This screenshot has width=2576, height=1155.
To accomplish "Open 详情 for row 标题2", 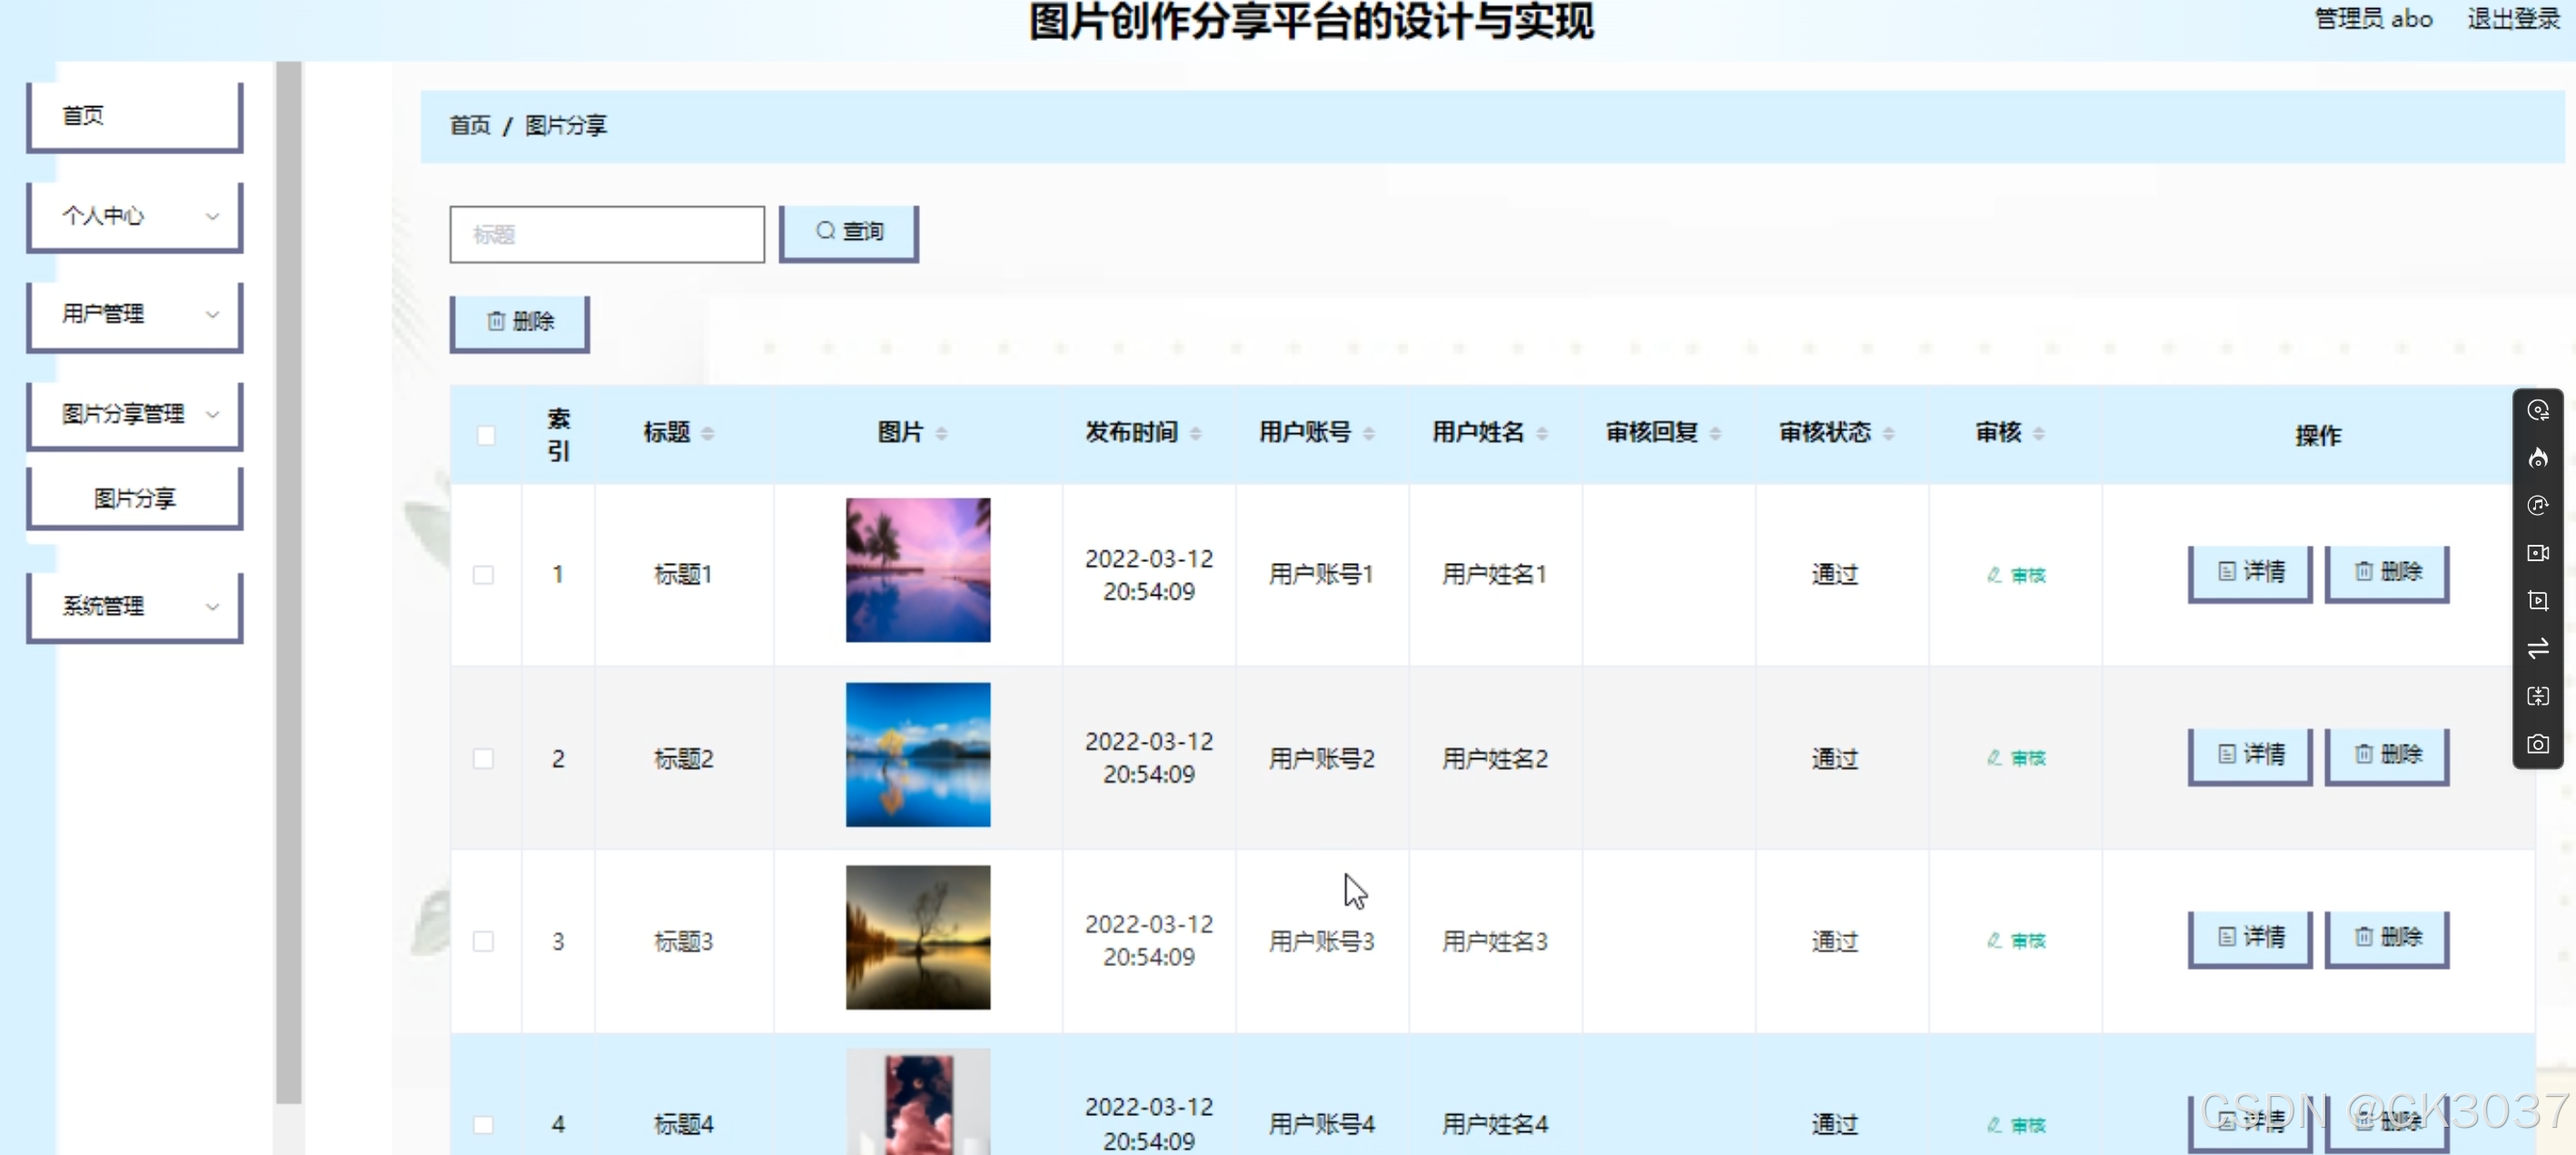I will click(2250, 756).
